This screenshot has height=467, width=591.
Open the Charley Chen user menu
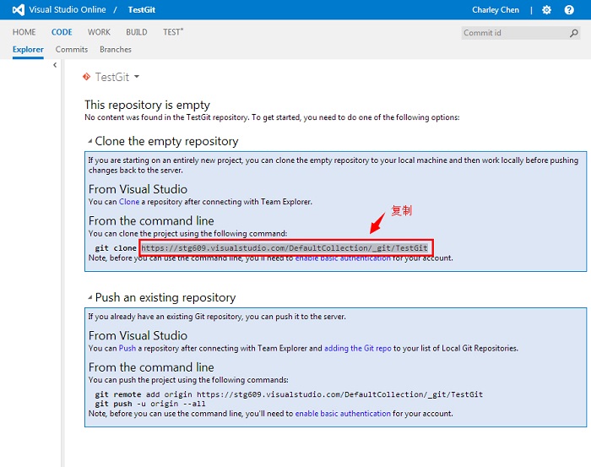(x=497, y=9)
